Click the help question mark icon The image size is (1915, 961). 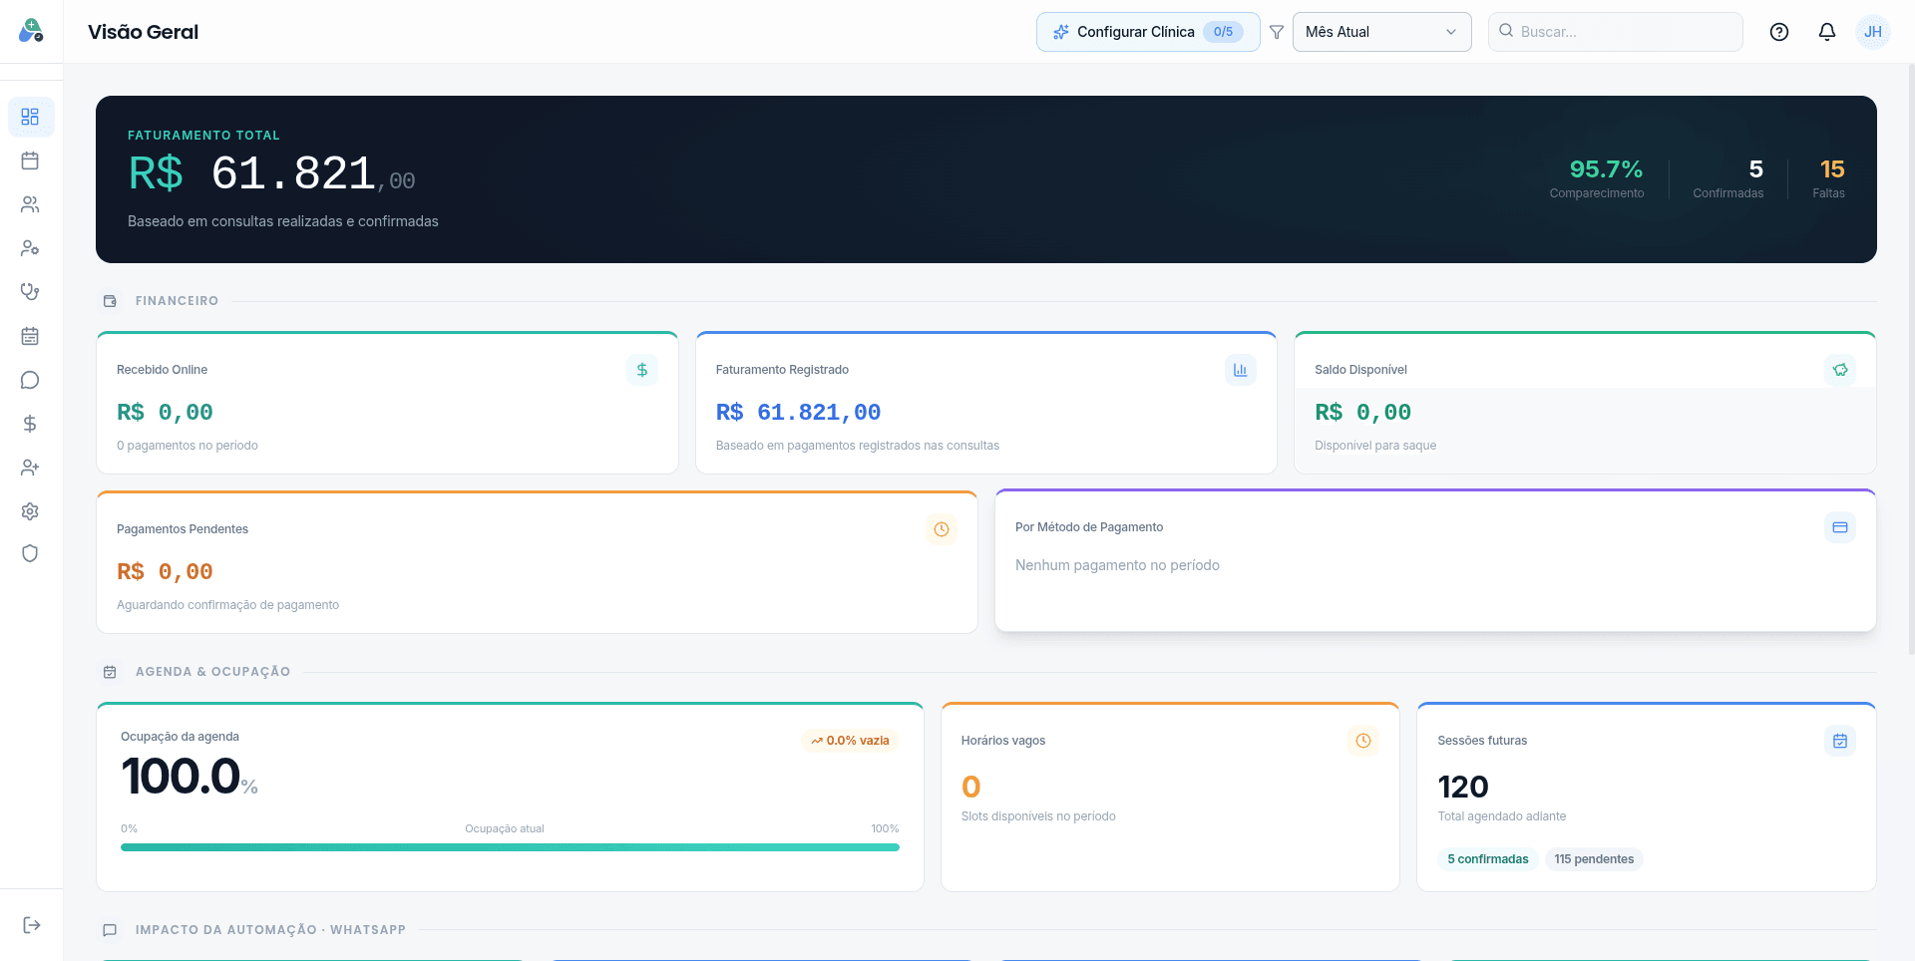1778,31
